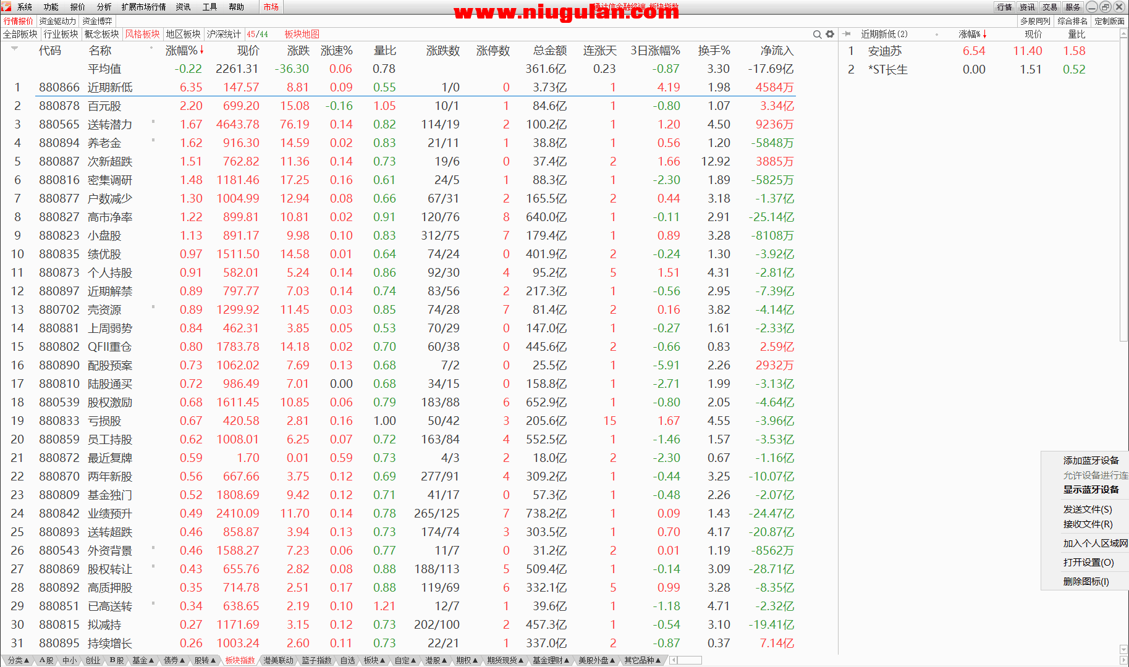Select the 行业板块 tab
The image size is (1129, 667).
coord(61,34)
